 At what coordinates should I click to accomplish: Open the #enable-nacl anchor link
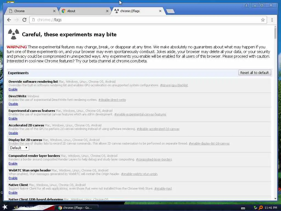click(163, 188)
